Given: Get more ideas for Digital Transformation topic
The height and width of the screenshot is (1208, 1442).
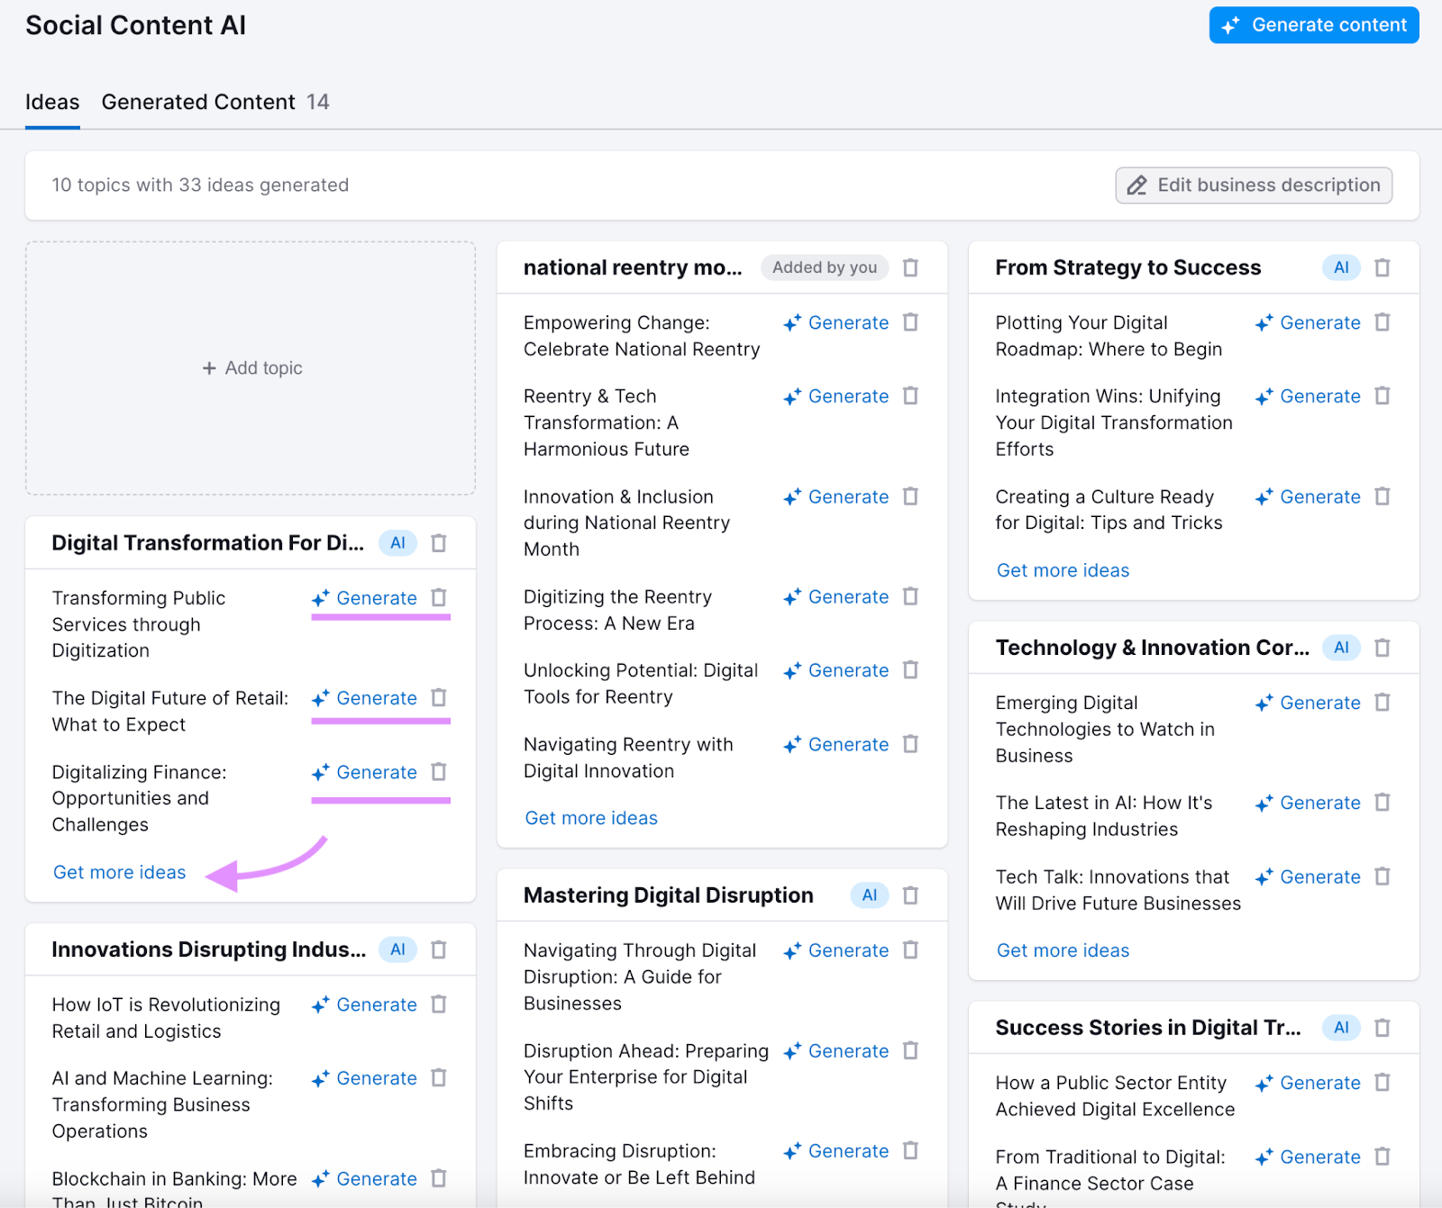Looking at the screenshot, I should (x=120, y=872).
